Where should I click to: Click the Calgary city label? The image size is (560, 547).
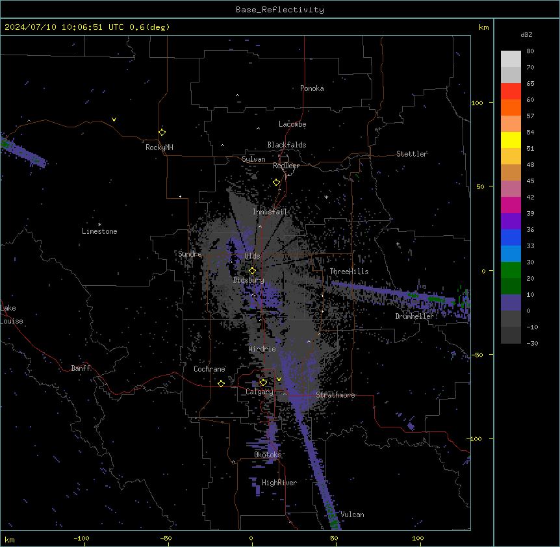point(259,392)
